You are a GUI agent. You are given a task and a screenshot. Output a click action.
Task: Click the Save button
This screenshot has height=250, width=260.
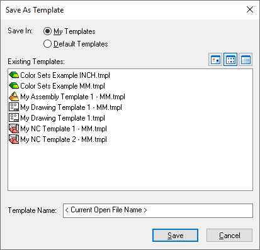(175, 236)
